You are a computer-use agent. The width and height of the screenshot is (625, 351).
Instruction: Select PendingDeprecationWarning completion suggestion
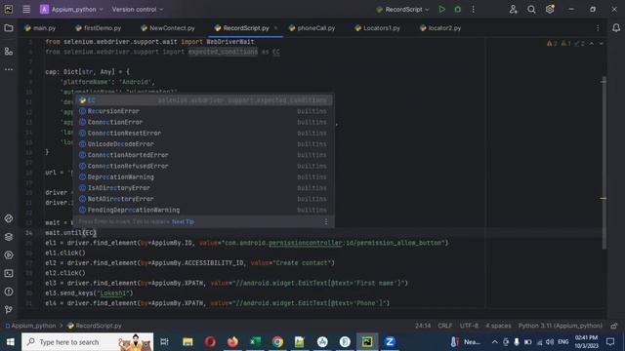(x=204, y=210)
